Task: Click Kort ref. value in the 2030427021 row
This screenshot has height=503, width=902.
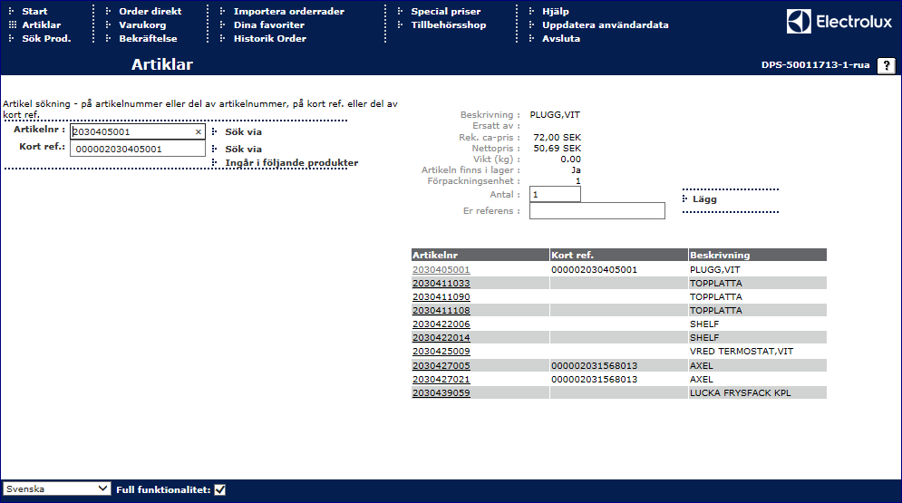Action: point(594,380)
